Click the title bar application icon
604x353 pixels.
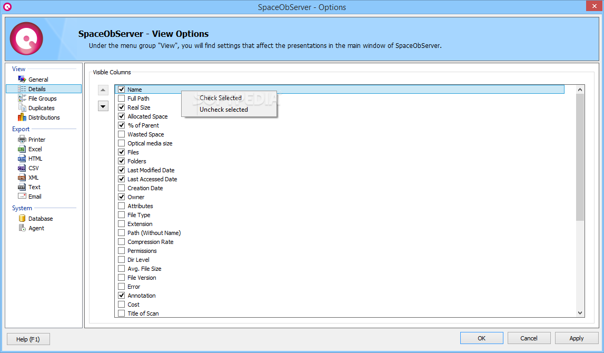coord(7,6)
